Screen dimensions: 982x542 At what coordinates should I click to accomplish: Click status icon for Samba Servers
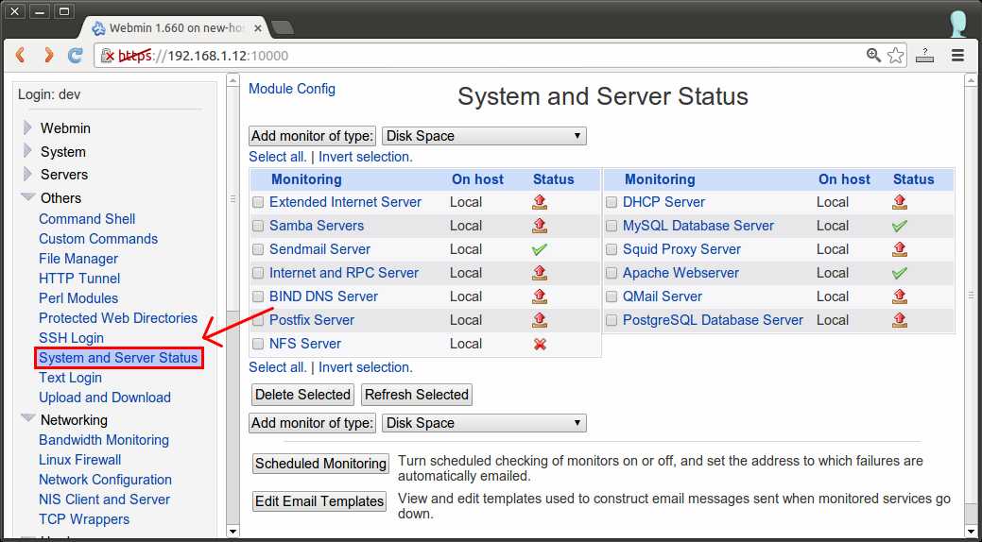click(x=540, y=226)
